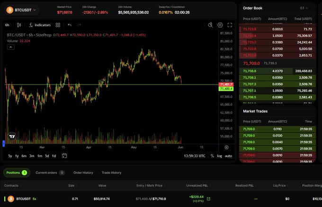Click the 13:59:33 UTC timezone label
322x207 pixels.
click(x=195, y=156)
